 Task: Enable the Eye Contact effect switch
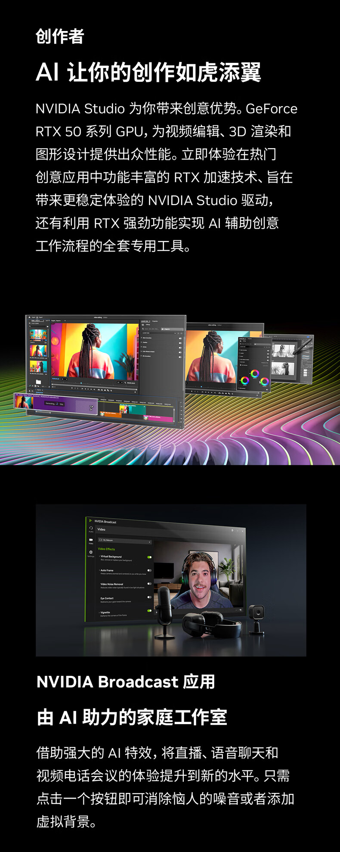(149, 597)
